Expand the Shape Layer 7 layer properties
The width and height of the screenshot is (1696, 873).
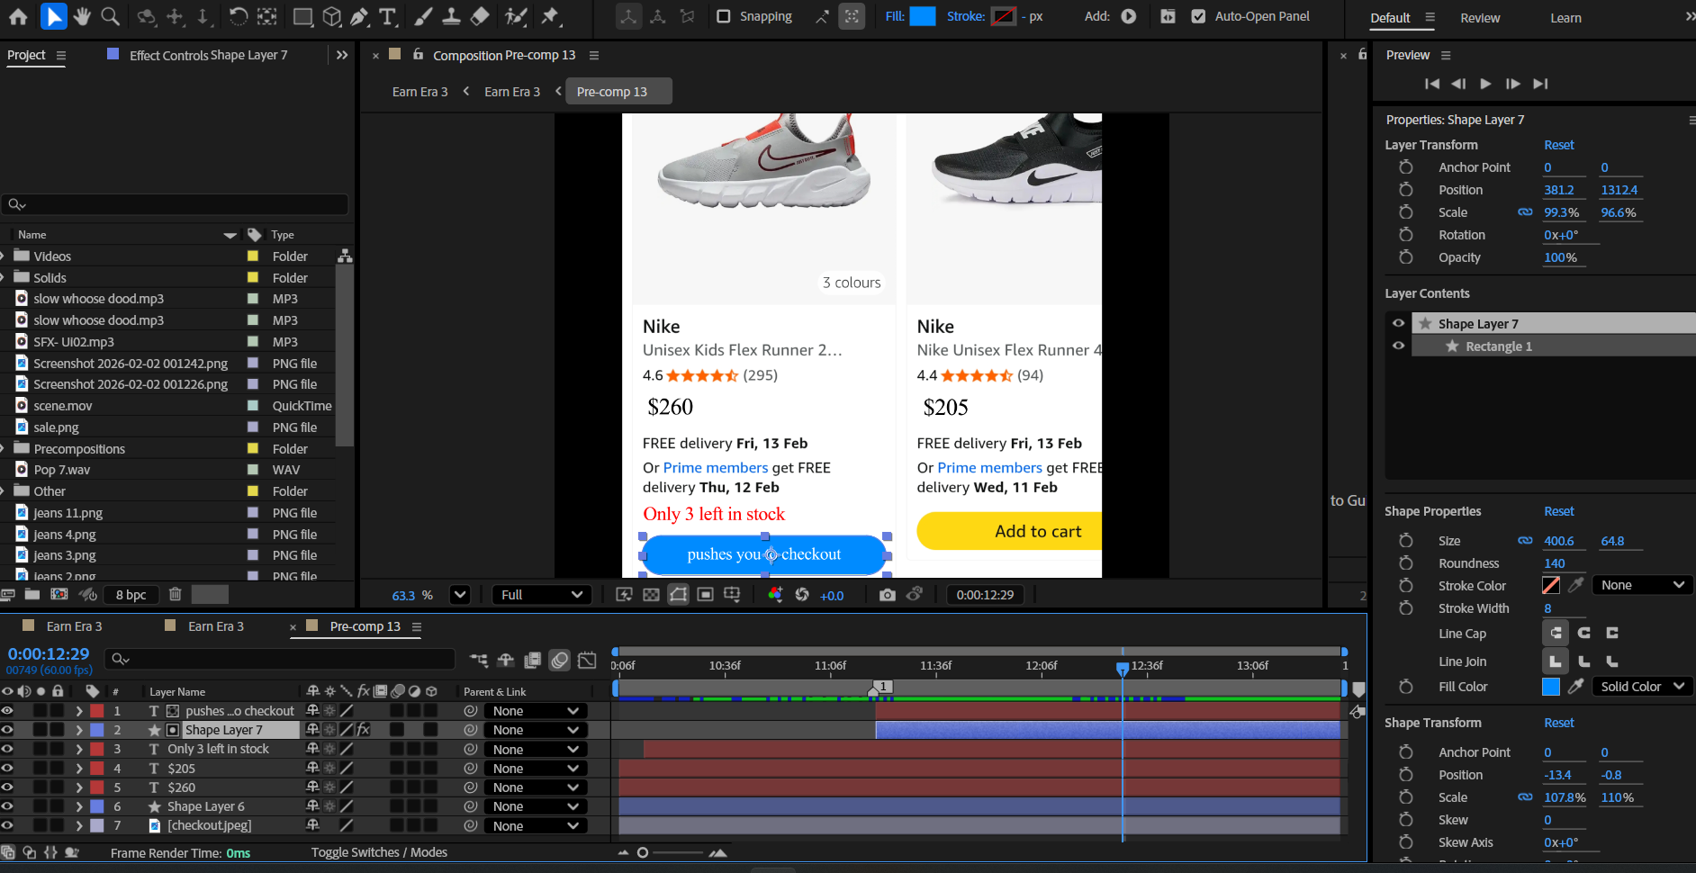79,730
